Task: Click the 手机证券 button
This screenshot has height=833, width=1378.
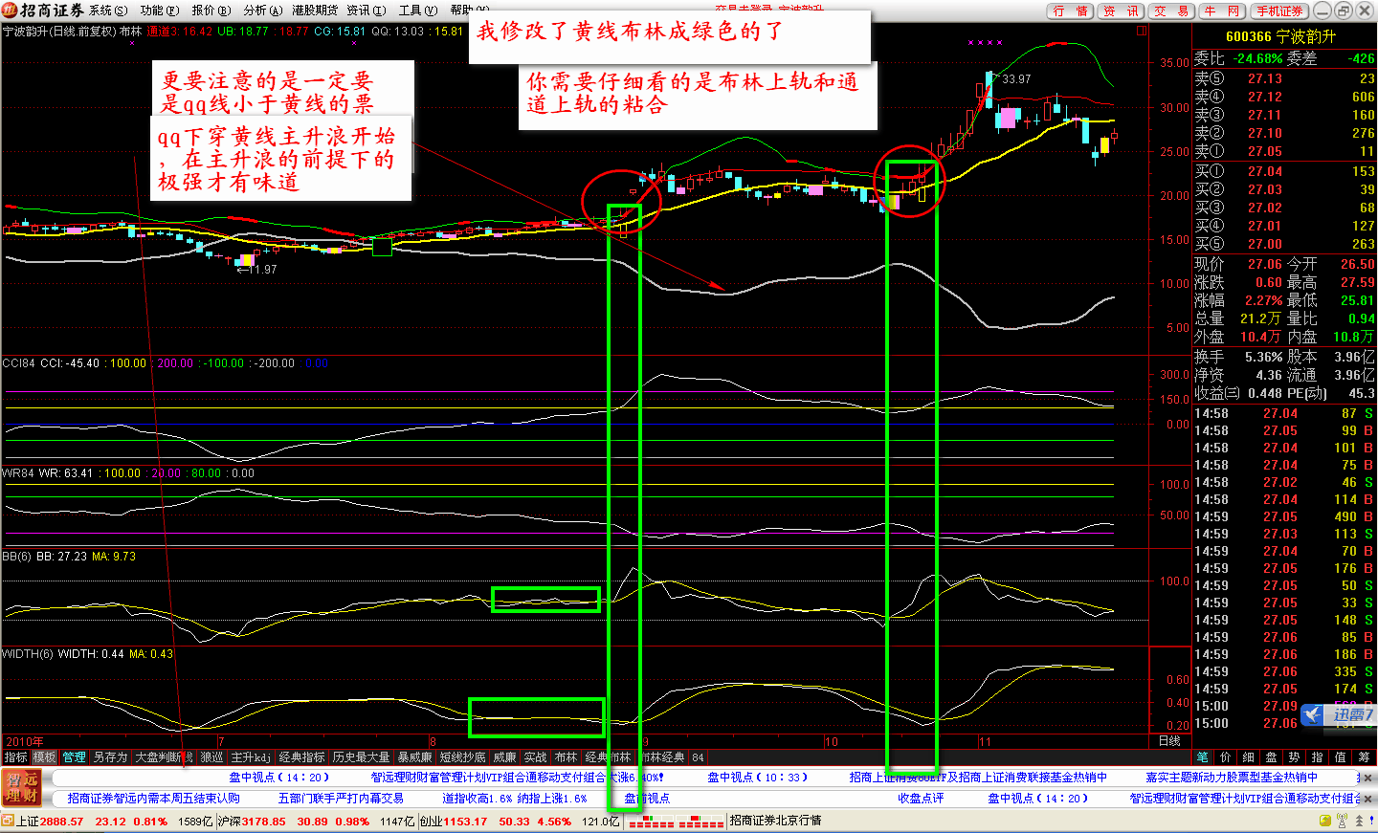Action: tap(1279, 11)
